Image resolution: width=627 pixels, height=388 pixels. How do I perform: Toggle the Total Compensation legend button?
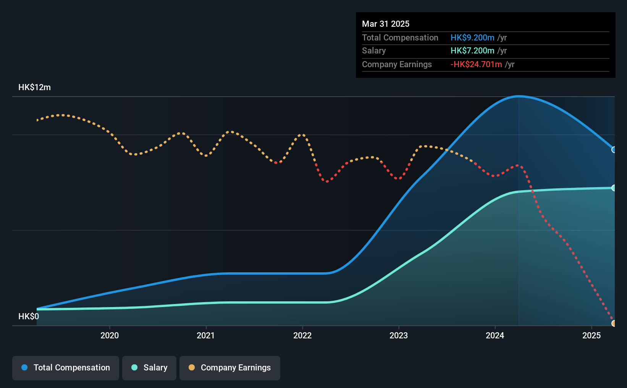click(x=66, y=368)
